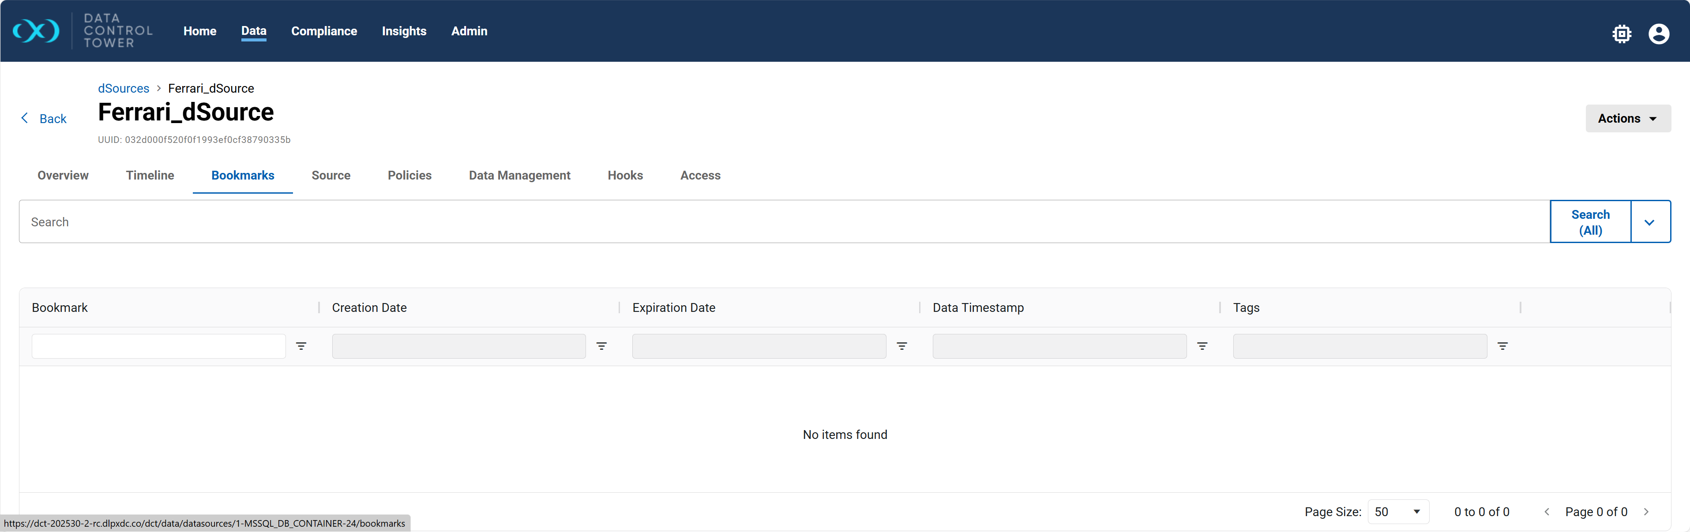Viewport: 1690px width, 532px height.
Task: Open the Compliance menu
Action: click(324, 31)
